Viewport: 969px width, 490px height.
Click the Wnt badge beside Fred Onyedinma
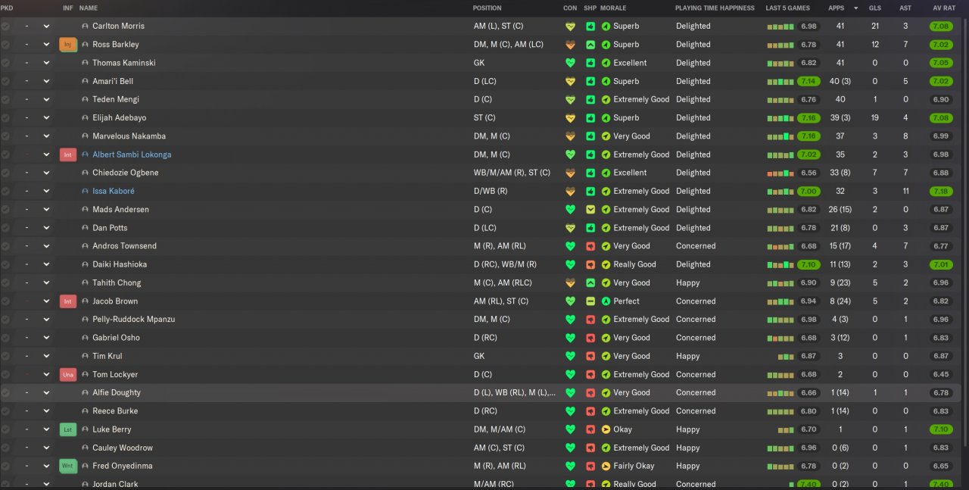(67, 467)
